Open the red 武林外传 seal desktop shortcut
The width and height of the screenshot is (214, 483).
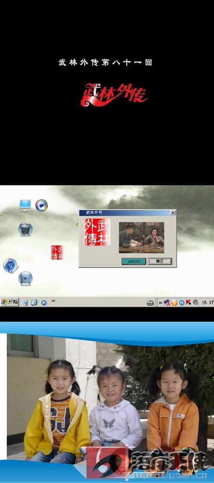pos(57,252)
